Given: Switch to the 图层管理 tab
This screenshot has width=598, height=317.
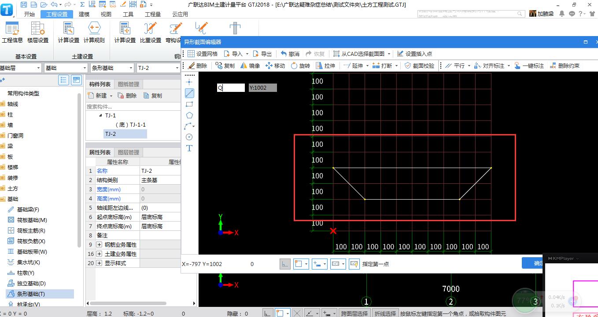Looking at the screenshot, I should click(x=129, y=152).
